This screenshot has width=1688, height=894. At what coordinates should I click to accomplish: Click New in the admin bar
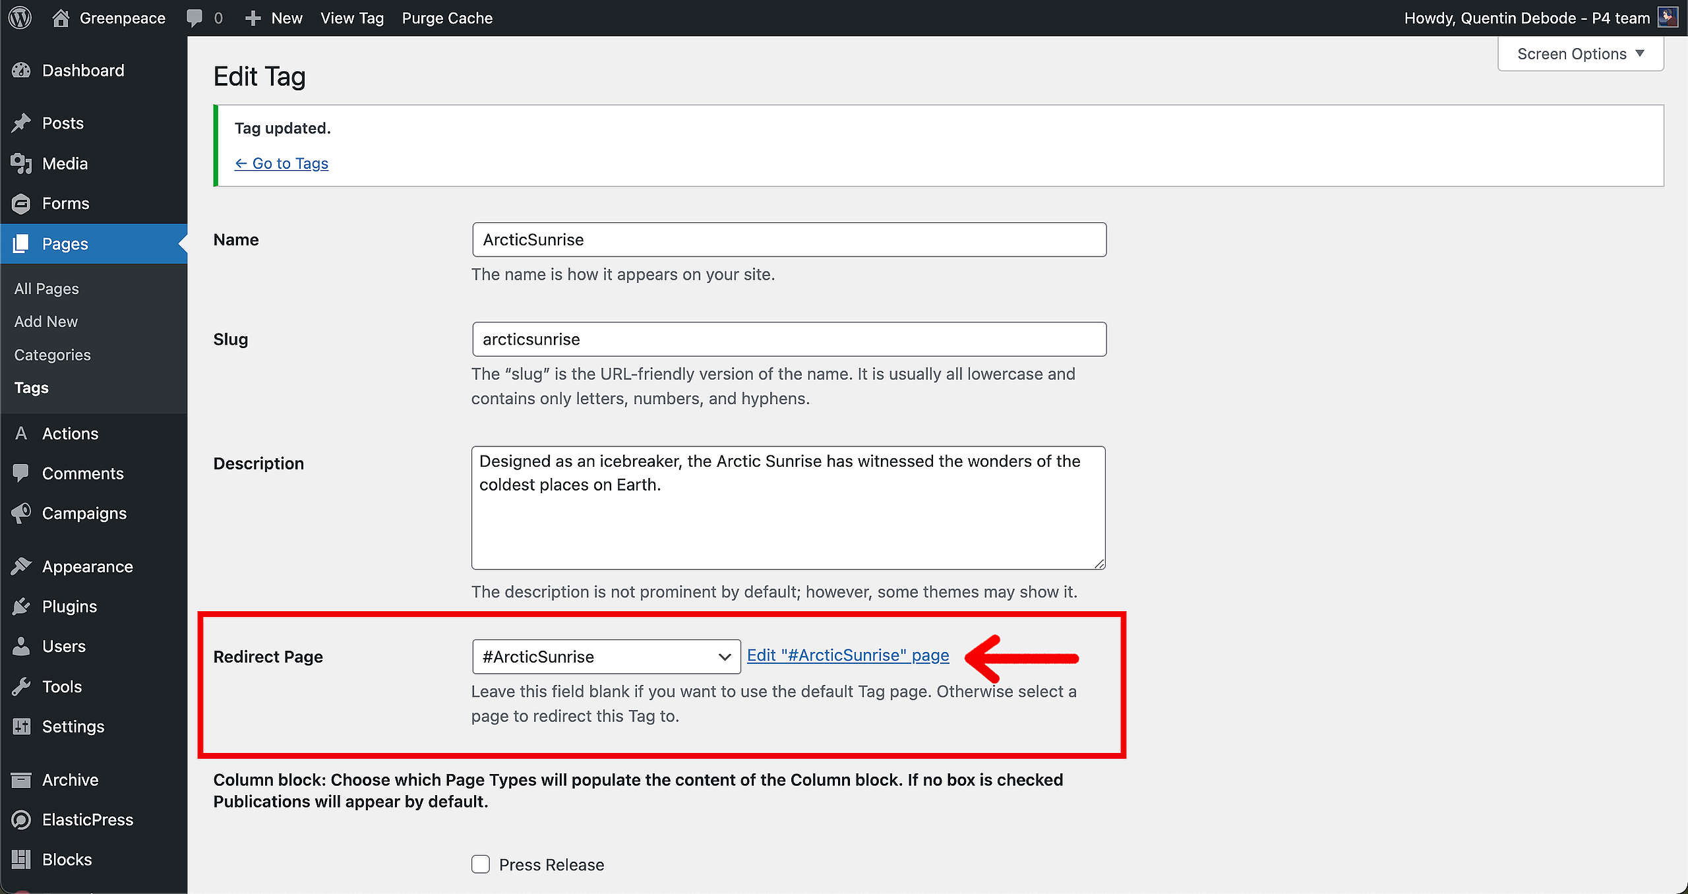pyautogui.click(x=287, y=18)
